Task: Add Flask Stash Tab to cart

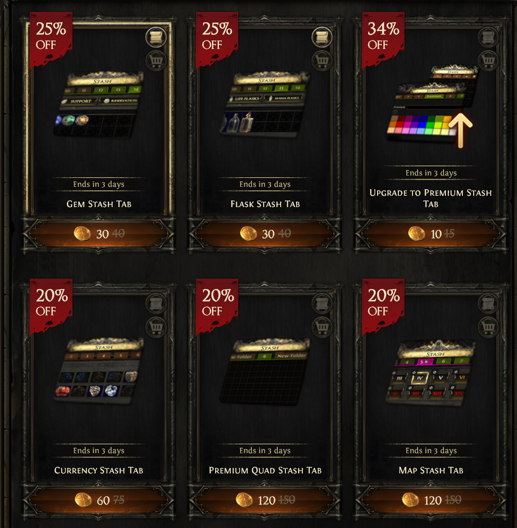Action: pos(322,60)
